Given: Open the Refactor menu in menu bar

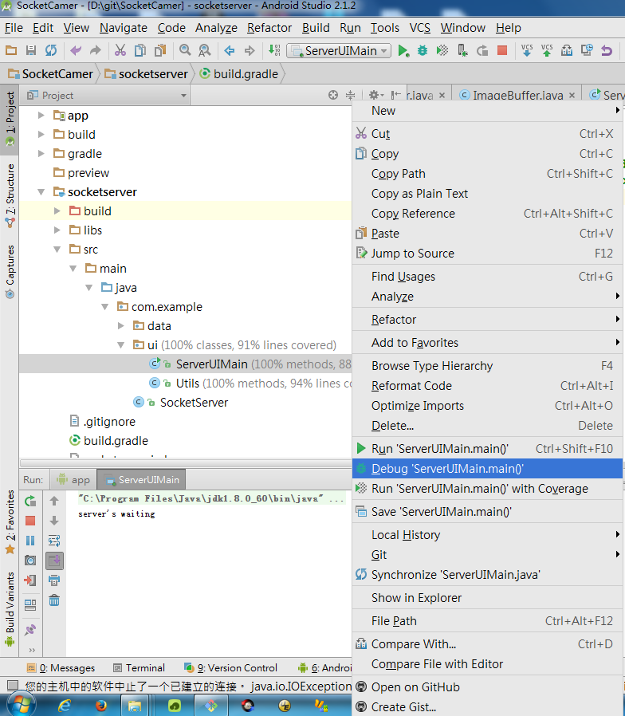Looking at the screenshot, I should click(269, 28).
